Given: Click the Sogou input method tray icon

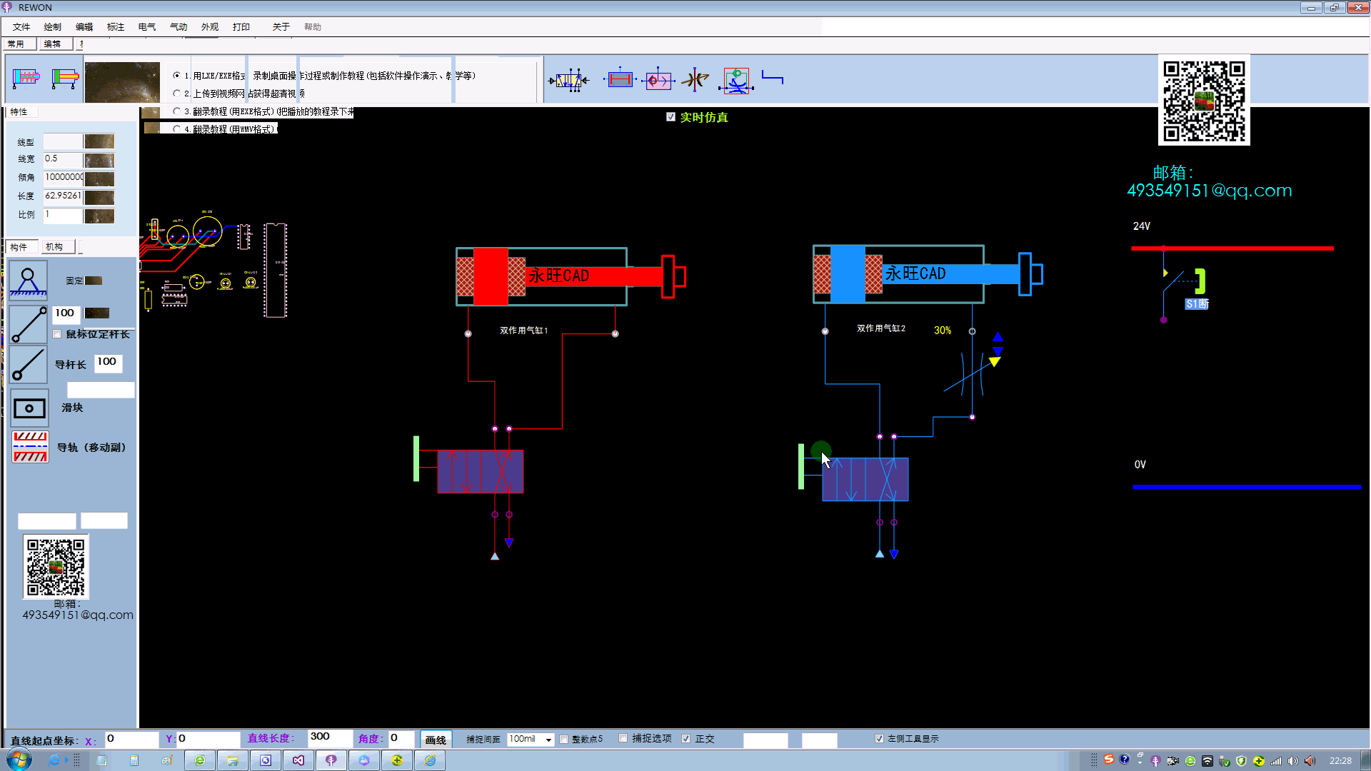Looking at the screenshot, I should pos(1109,760).
